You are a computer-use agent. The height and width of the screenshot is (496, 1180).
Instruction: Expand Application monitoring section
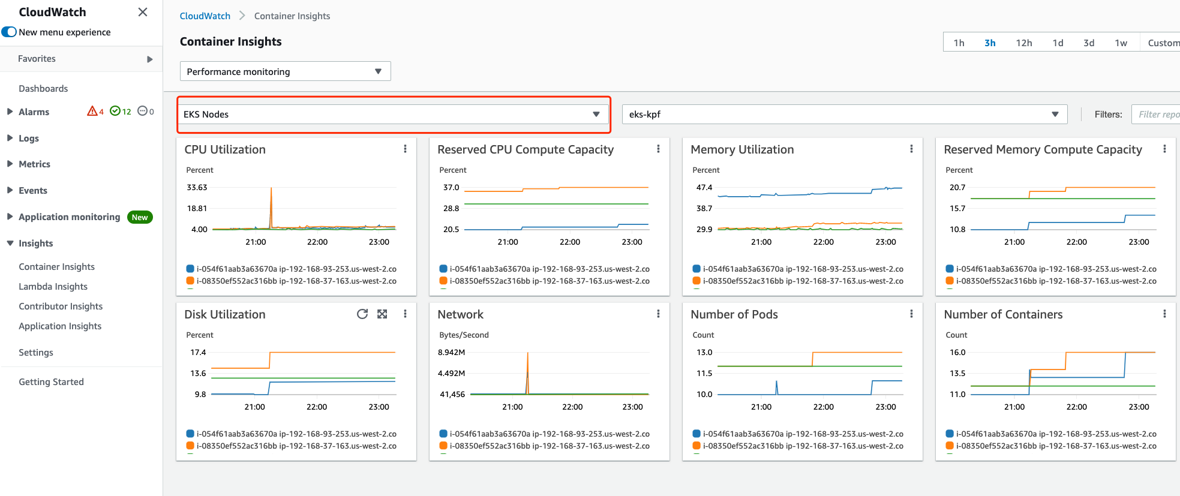(10, 217)
